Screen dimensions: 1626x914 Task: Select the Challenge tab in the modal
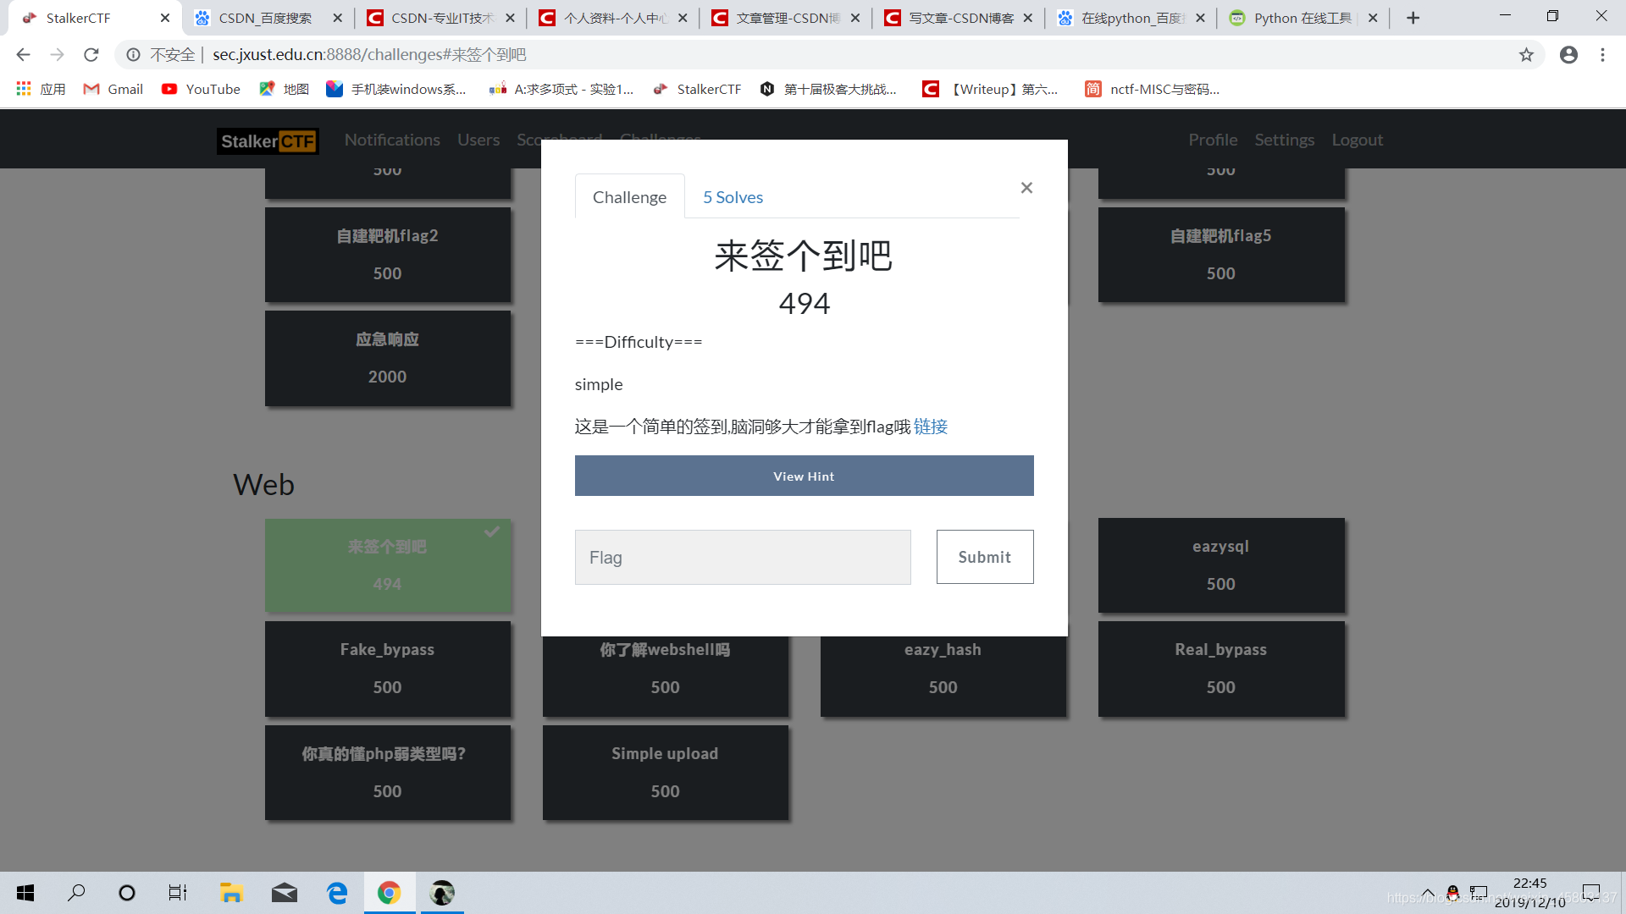(x=629, y=197)
